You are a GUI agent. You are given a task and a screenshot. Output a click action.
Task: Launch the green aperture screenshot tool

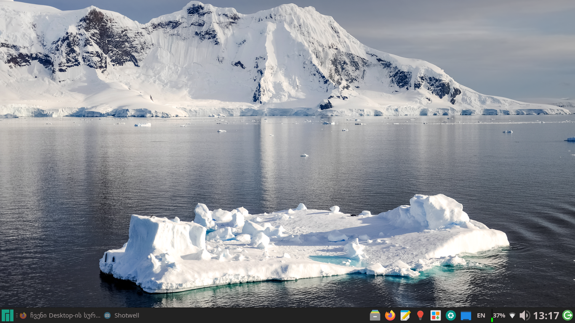tap(451, 315)
